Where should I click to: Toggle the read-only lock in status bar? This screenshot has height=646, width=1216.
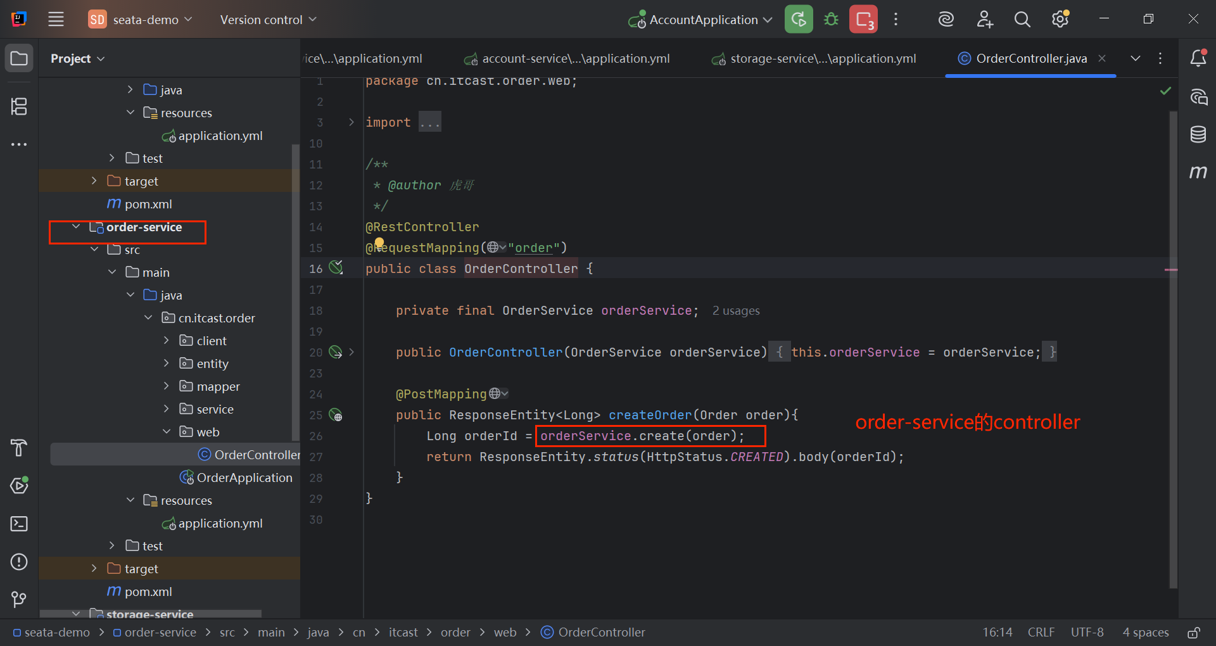pos(1193,632)
